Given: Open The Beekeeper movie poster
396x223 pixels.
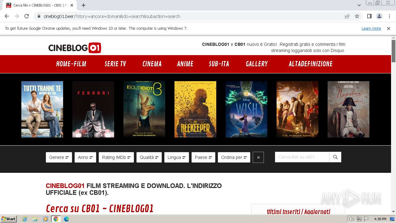Looking at the screenshot, I should coord(195,109).
